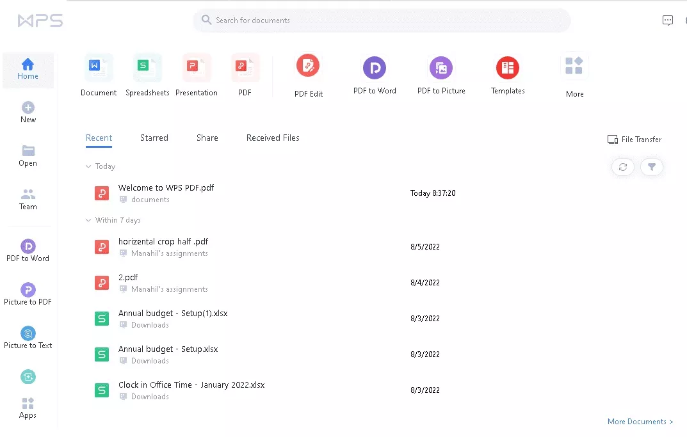
Task: Open the file browser via Open folder icon
Action: 28,151
